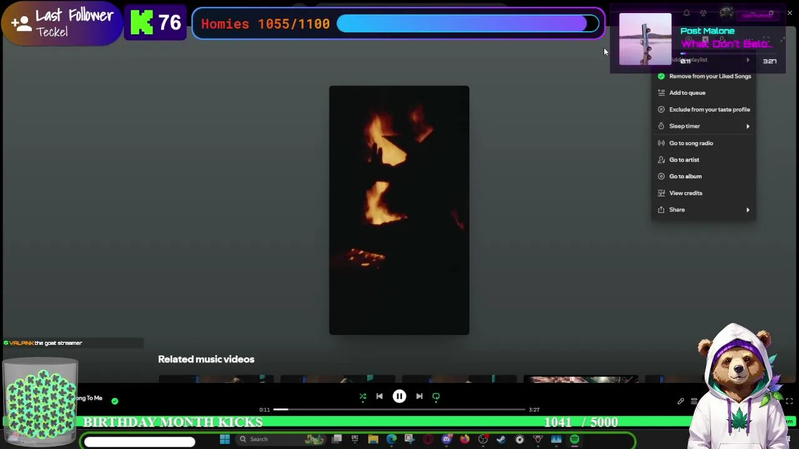Pause the playing song
Image resolution: width=799 pixels, height=449 pixels.
(x=399, y=397)
